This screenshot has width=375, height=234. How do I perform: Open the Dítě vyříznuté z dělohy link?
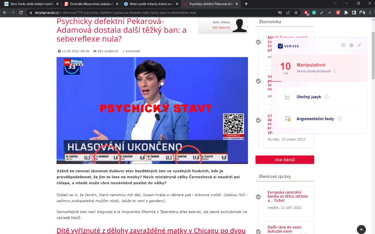tap(151, 230)
